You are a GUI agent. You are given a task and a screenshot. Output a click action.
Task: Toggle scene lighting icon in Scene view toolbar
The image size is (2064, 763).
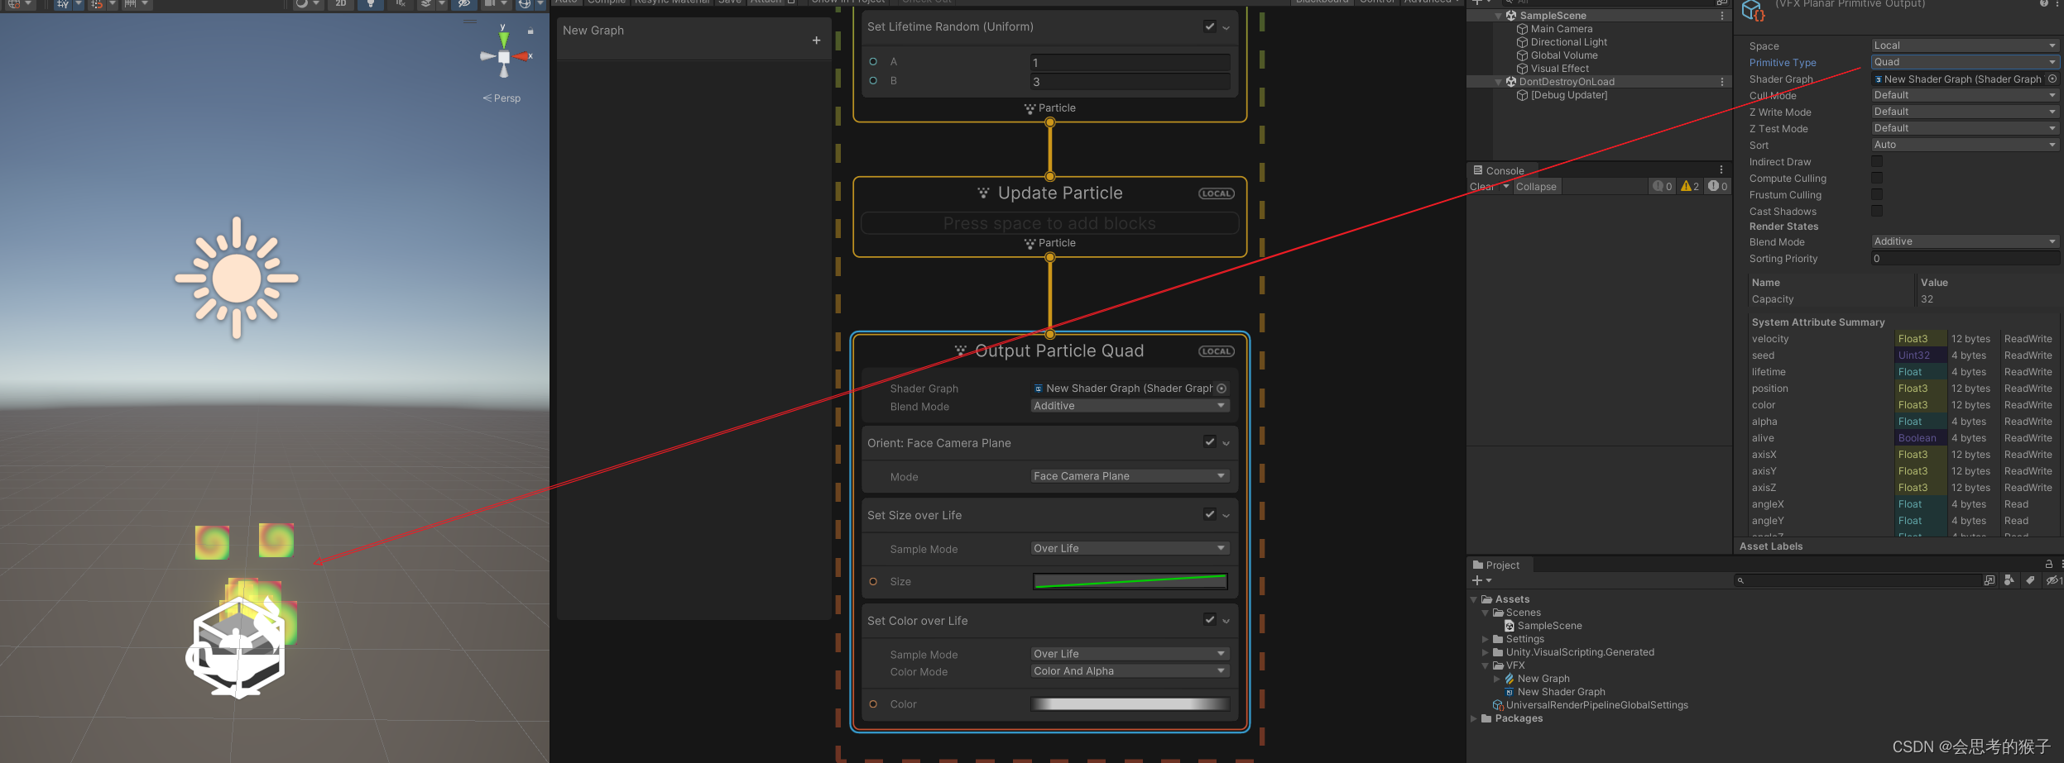point(371,5)
